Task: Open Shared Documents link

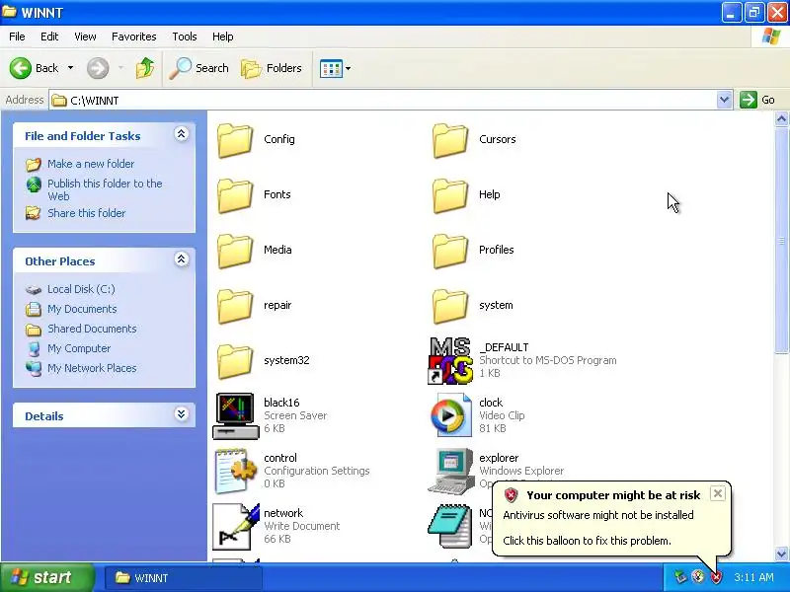Action: click(92, 329)
